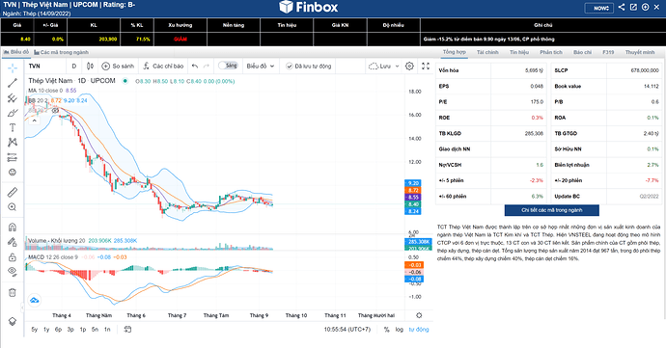Toggle Đã lưu tự động checkbox

coord(308,67)
